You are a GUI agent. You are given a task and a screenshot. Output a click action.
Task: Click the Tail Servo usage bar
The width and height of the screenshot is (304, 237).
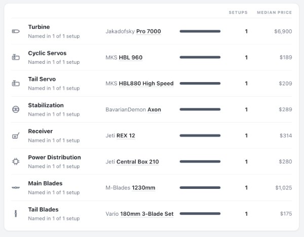[200, 84]
